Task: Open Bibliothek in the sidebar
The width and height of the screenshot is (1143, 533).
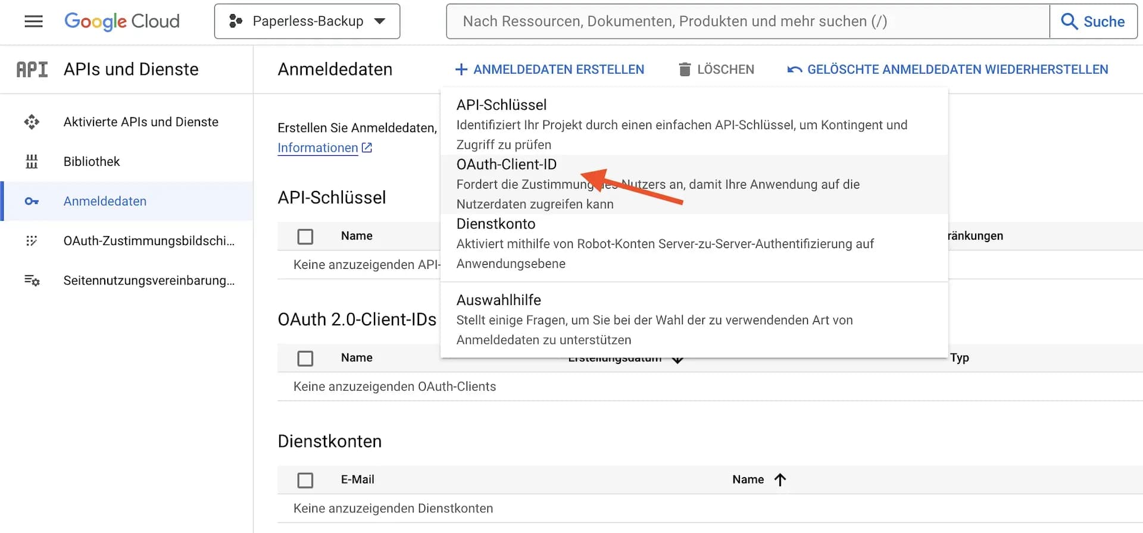Action: (x=127, y=162)
